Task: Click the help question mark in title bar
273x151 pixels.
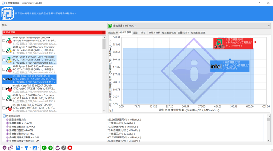Action: tap(259, 3)
